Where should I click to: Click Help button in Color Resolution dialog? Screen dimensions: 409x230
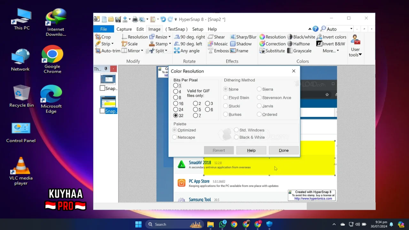coord(251,150)
